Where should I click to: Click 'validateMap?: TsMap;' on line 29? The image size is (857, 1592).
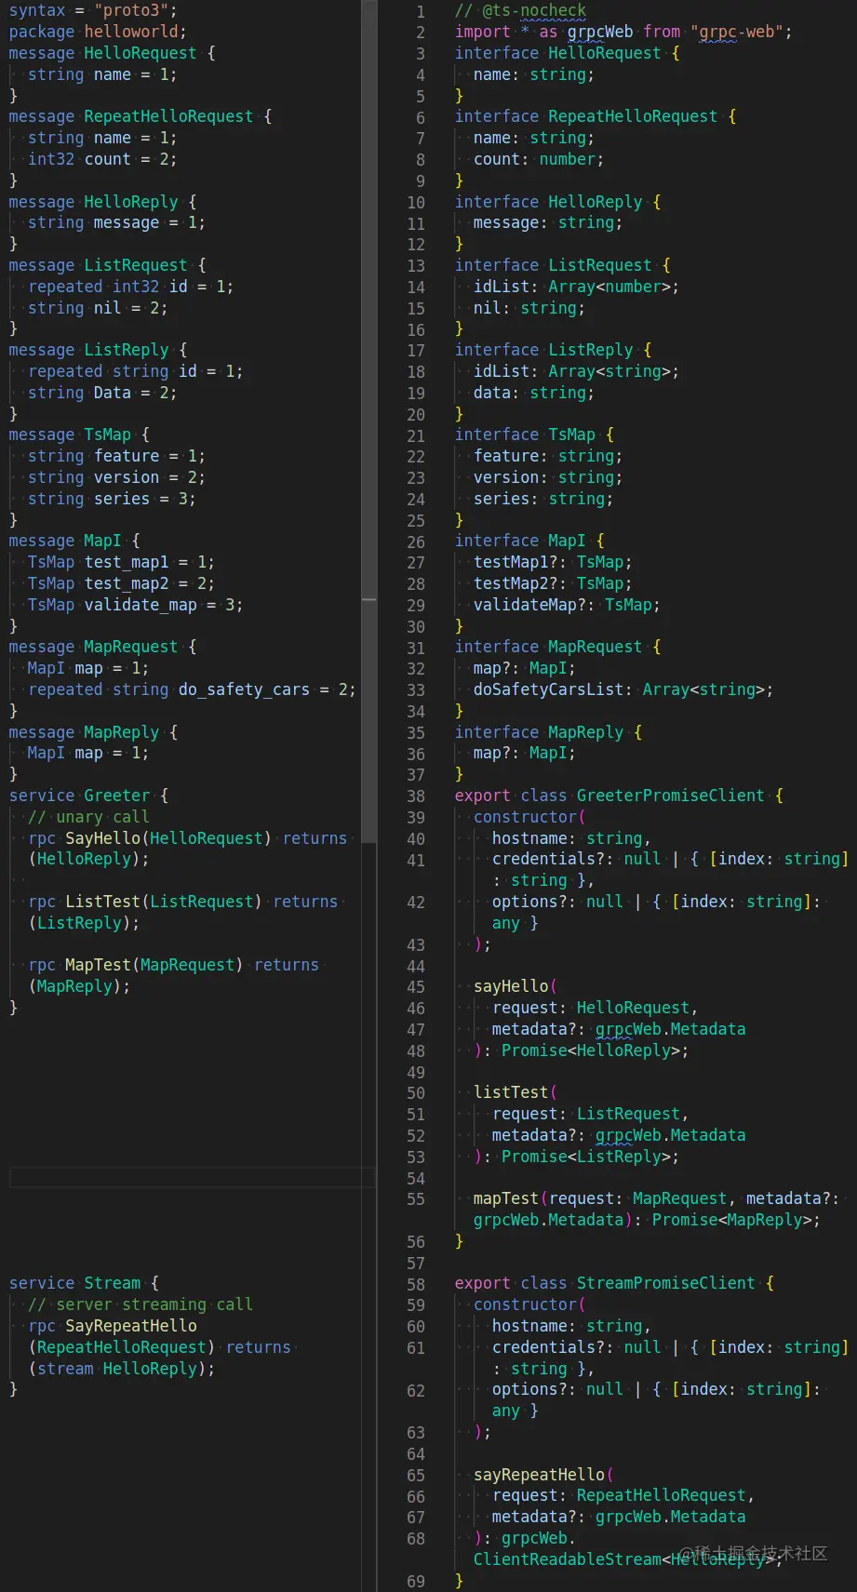(x=567, y=605)
